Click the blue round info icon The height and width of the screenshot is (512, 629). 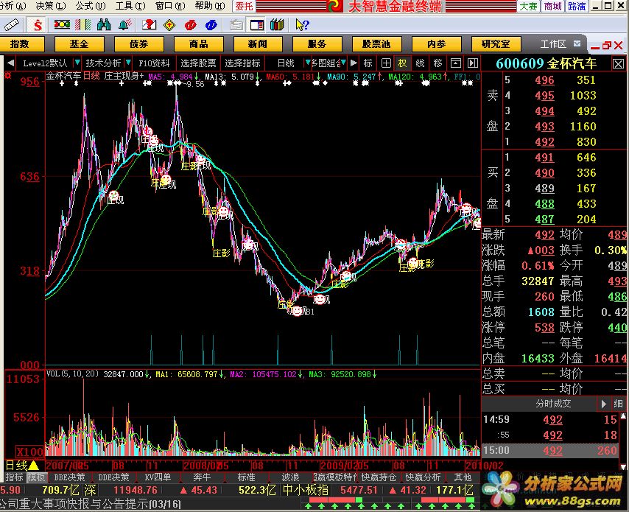(x=211, y=25)
